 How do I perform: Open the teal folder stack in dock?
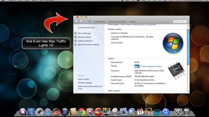coord(157,112)
